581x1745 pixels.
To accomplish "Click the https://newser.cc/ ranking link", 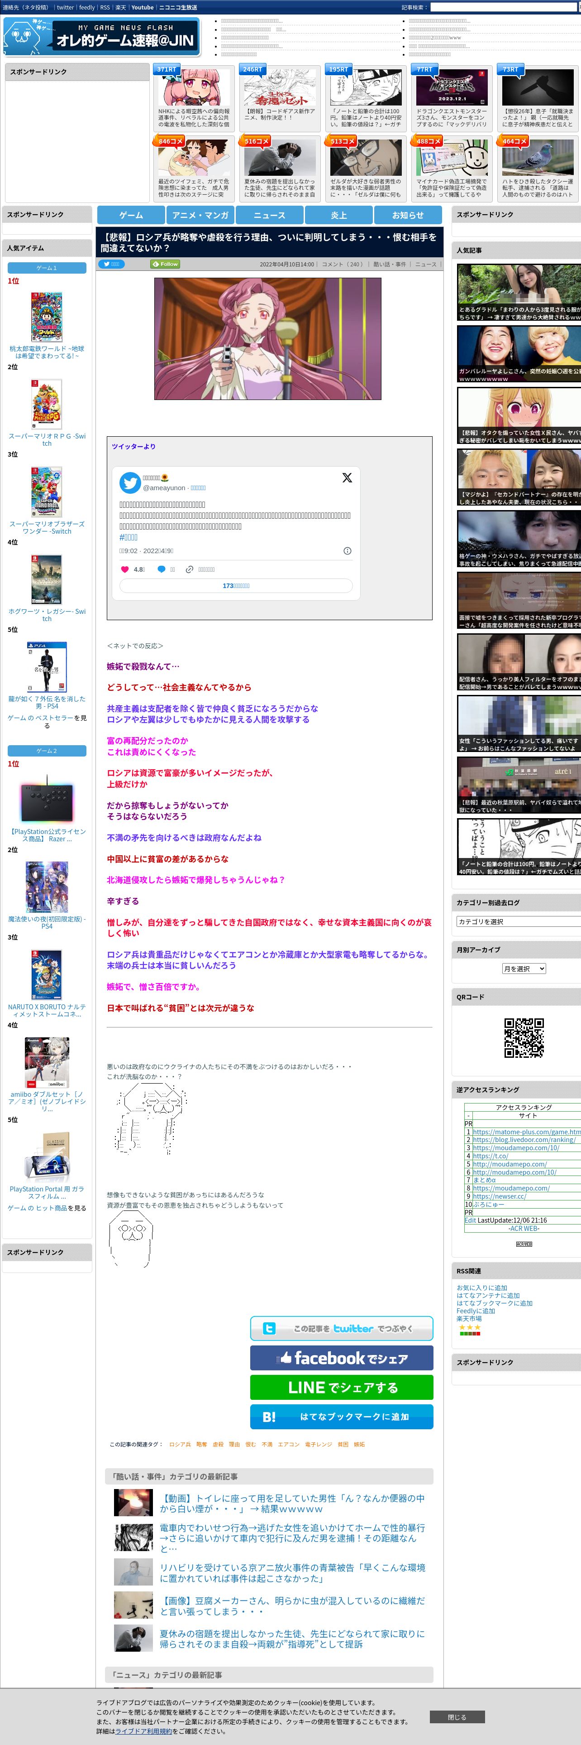I will tap(499, 1195).
